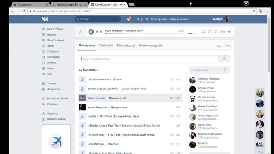Open Друзі in sidebar
Viewport: 274px width, 154px height.
coord(48,46)
